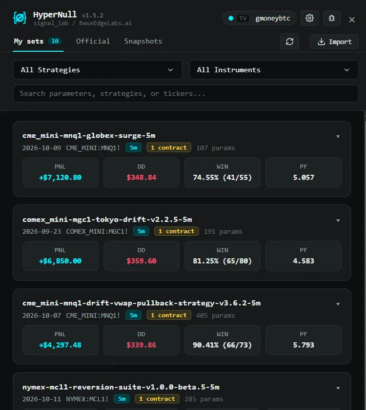Viewport: 366px width, 410px height.
Task: Click the 285 params label
Action: [x=204, y=399]
